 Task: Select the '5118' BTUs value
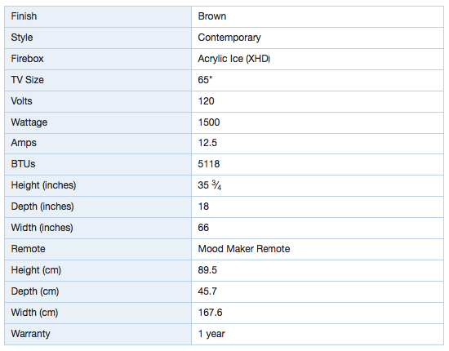[x=209, y=164]
